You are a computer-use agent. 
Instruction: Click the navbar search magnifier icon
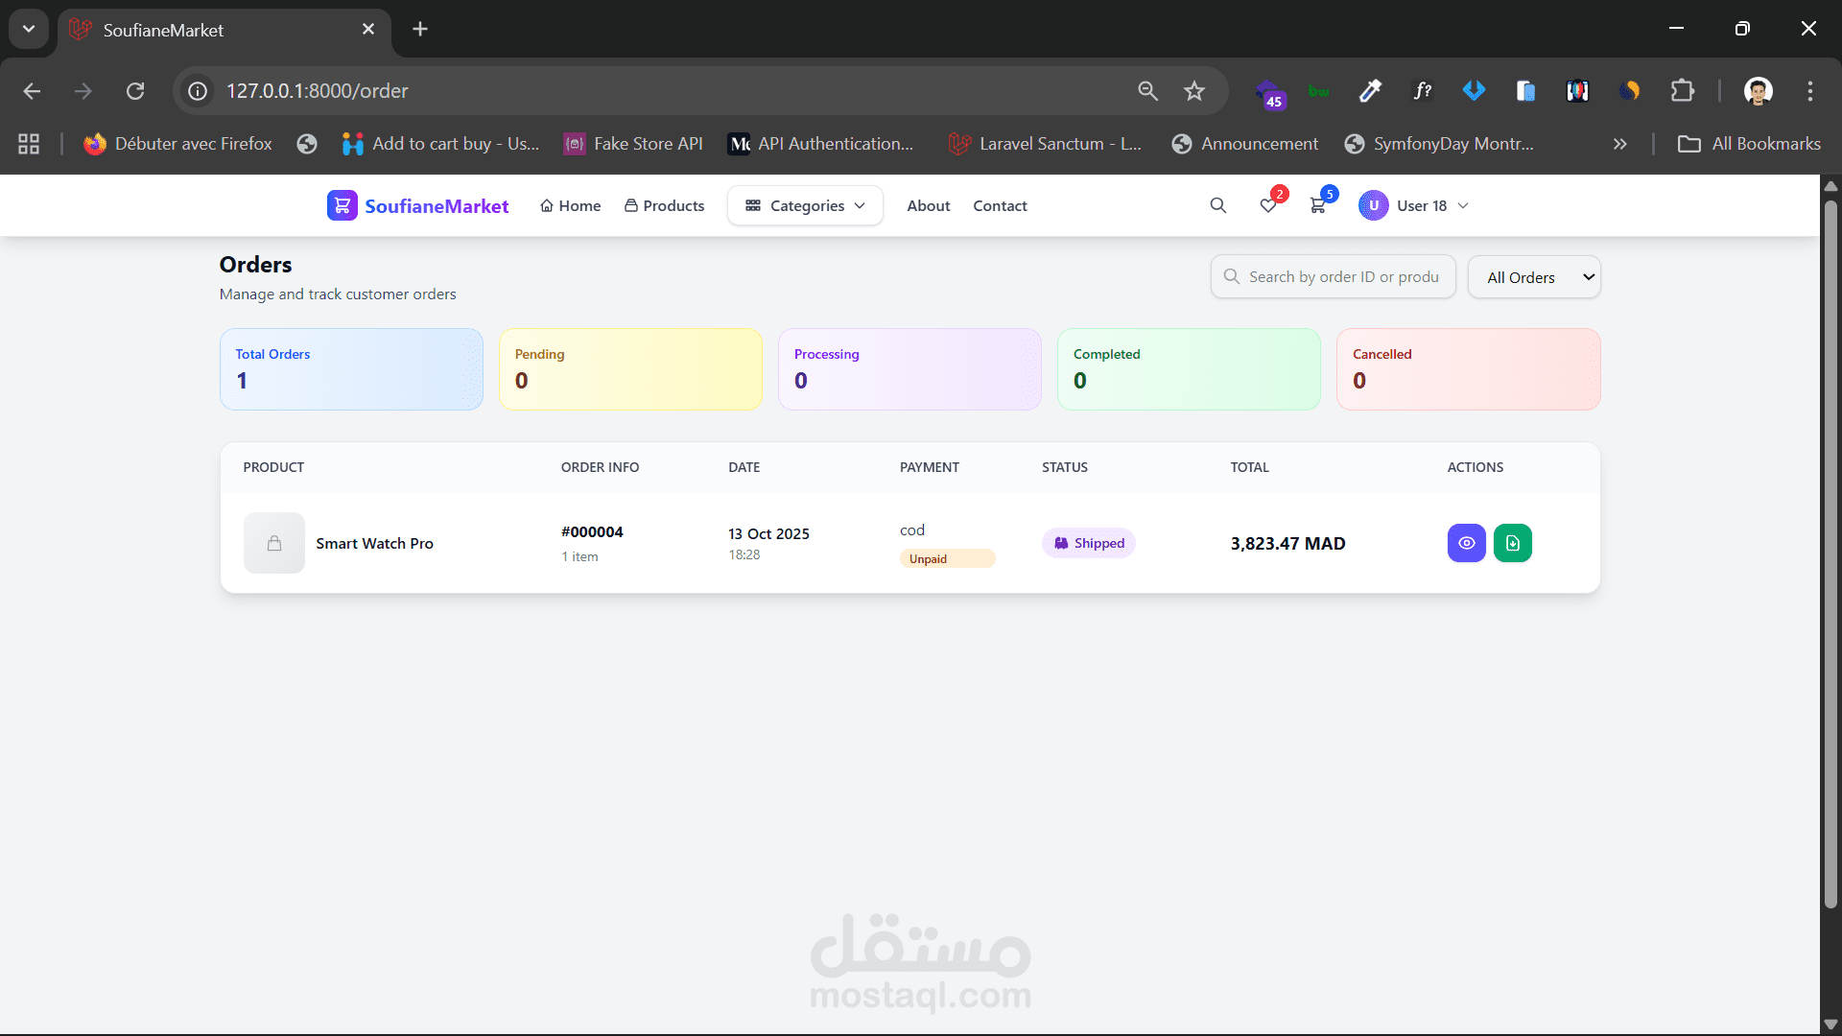pyautogui.click(x=1217, y=205)
